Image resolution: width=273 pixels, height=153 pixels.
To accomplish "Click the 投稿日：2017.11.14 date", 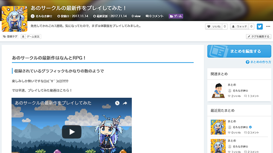I will [x=73, y=16].
